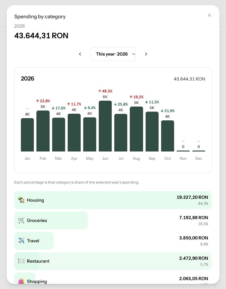This screenshot has width=226, height=289.
Task: Select the October bar in the chart
Action: click(167, 136)
